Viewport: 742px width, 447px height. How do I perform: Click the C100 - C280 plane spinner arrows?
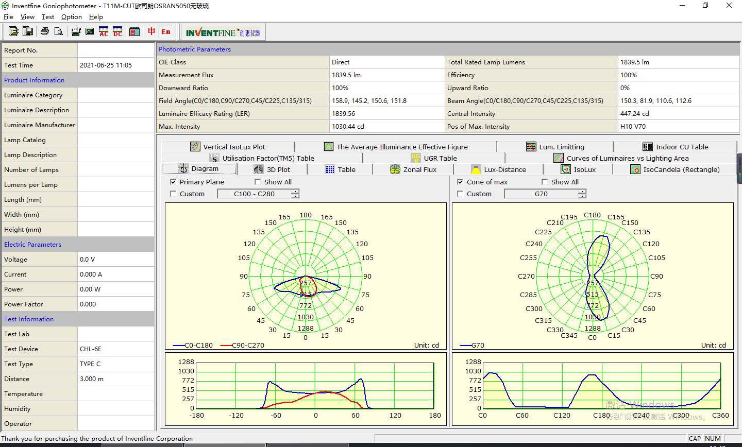coord(295,194)
